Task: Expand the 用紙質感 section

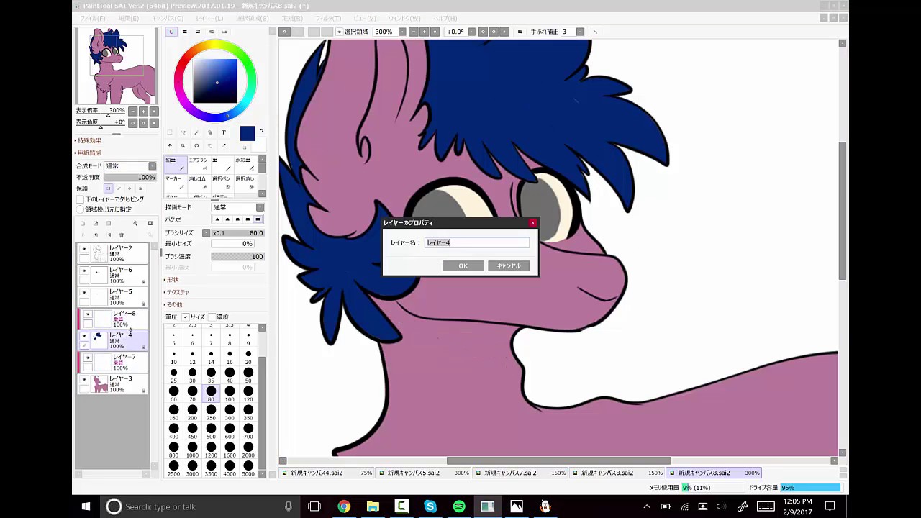Action: point(89,153)
